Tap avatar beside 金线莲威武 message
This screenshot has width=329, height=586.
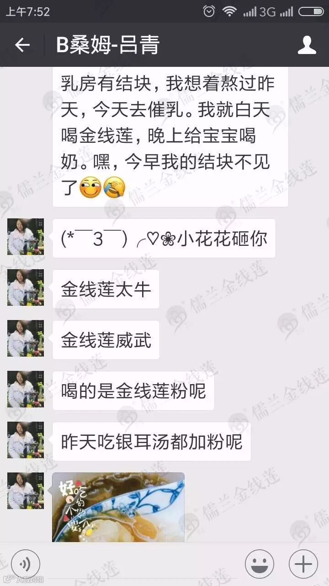(x=26, y=338)
